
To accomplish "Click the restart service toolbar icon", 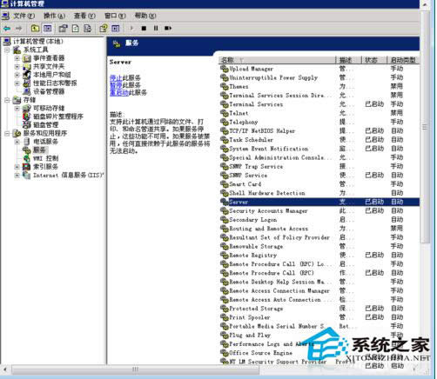I will [168, 29].
